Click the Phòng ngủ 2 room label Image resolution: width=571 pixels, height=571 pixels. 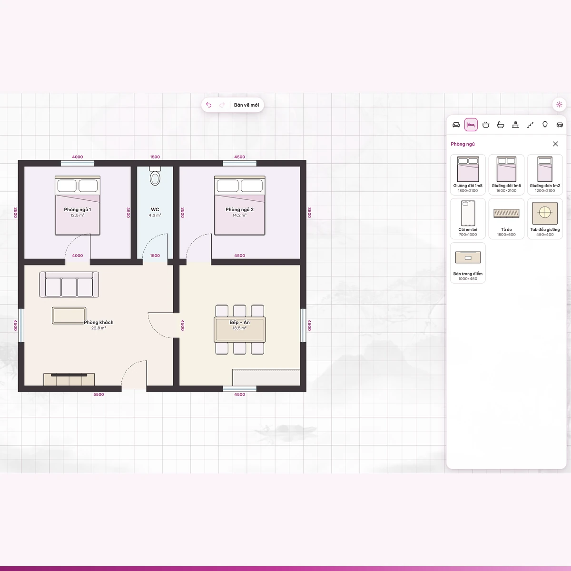pyautogui.click(x=239, y=209)
